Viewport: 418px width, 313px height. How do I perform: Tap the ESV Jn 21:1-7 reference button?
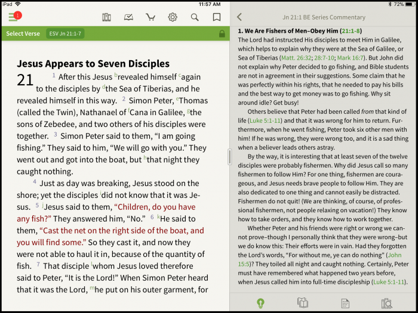pyautogui.click(x=65, y=34)
